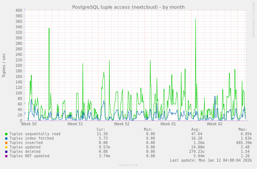Click the 100 y-axis label
This screenshot has width=257, height=169.
coord(19,93)
